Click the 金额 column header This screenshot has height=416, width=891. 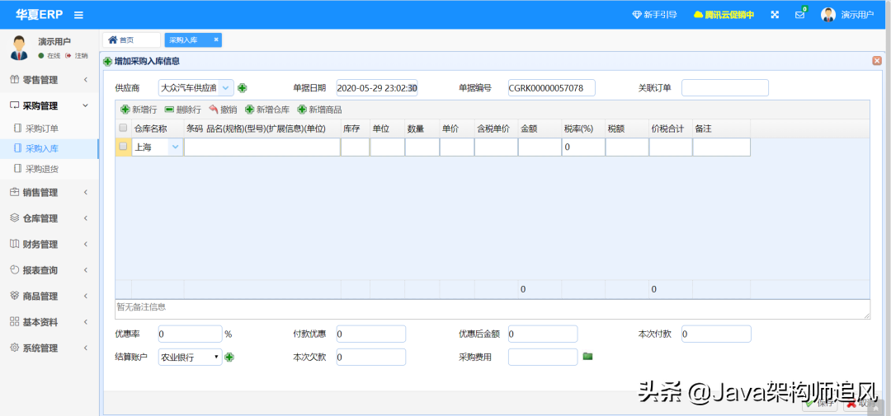[540, 129]
